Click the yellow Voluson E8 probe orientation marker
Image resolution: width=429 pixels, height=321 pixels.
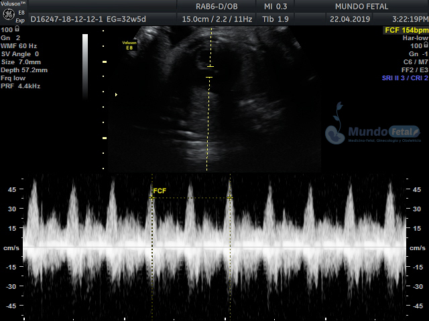point(129,45)
